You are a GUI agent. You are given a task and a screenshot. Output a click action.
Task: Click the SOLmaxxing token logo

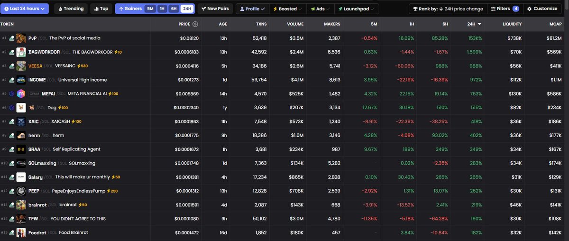tap(21, 163)
